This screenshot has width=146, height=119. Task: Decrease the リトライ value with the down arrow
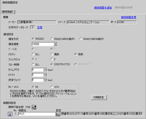pyautogui.click(x=45, y=76)
